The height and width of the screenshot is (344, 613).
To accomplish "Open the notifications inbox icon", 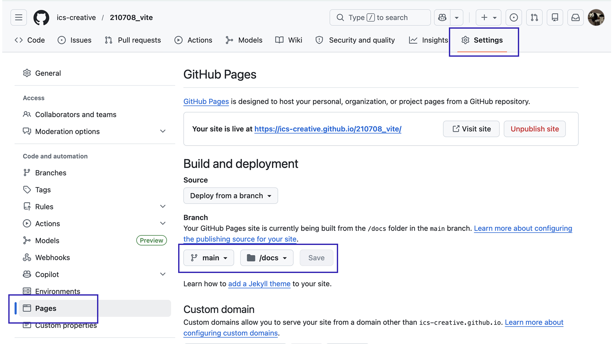I will pos(575,18).
